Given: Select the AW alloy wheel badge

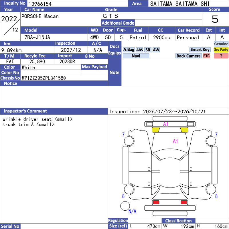Looking at the screenshot, I should [156, 50].
